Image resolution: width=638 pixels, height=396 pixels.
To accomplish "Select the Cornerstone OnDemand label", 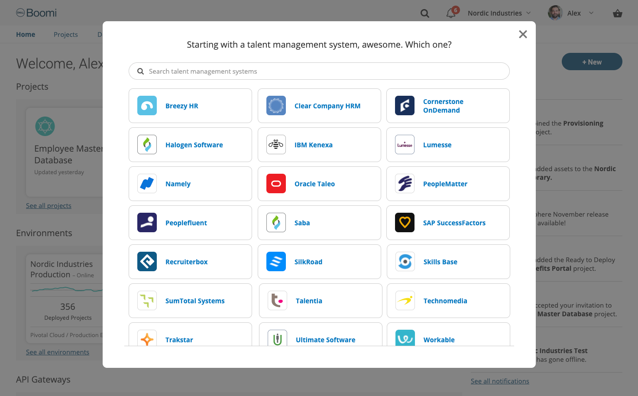I will (x=443, y=106).
